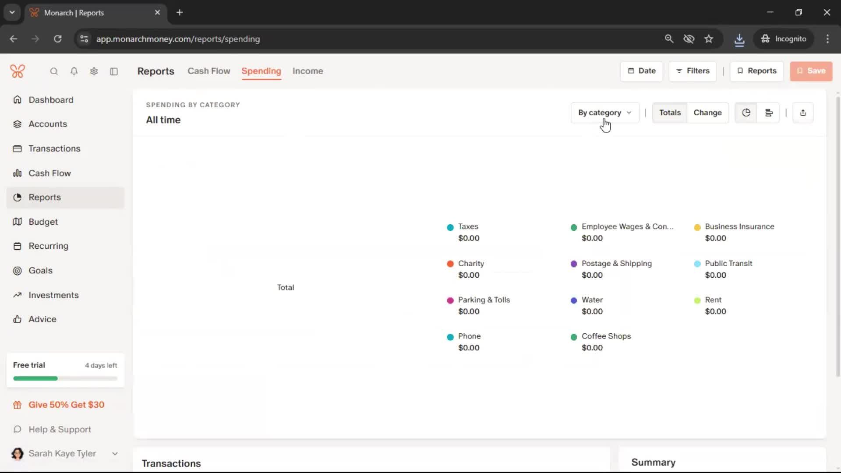Switch to the Income report tab
This screenshot has width=841, height=473.
(x=307, y=71)
